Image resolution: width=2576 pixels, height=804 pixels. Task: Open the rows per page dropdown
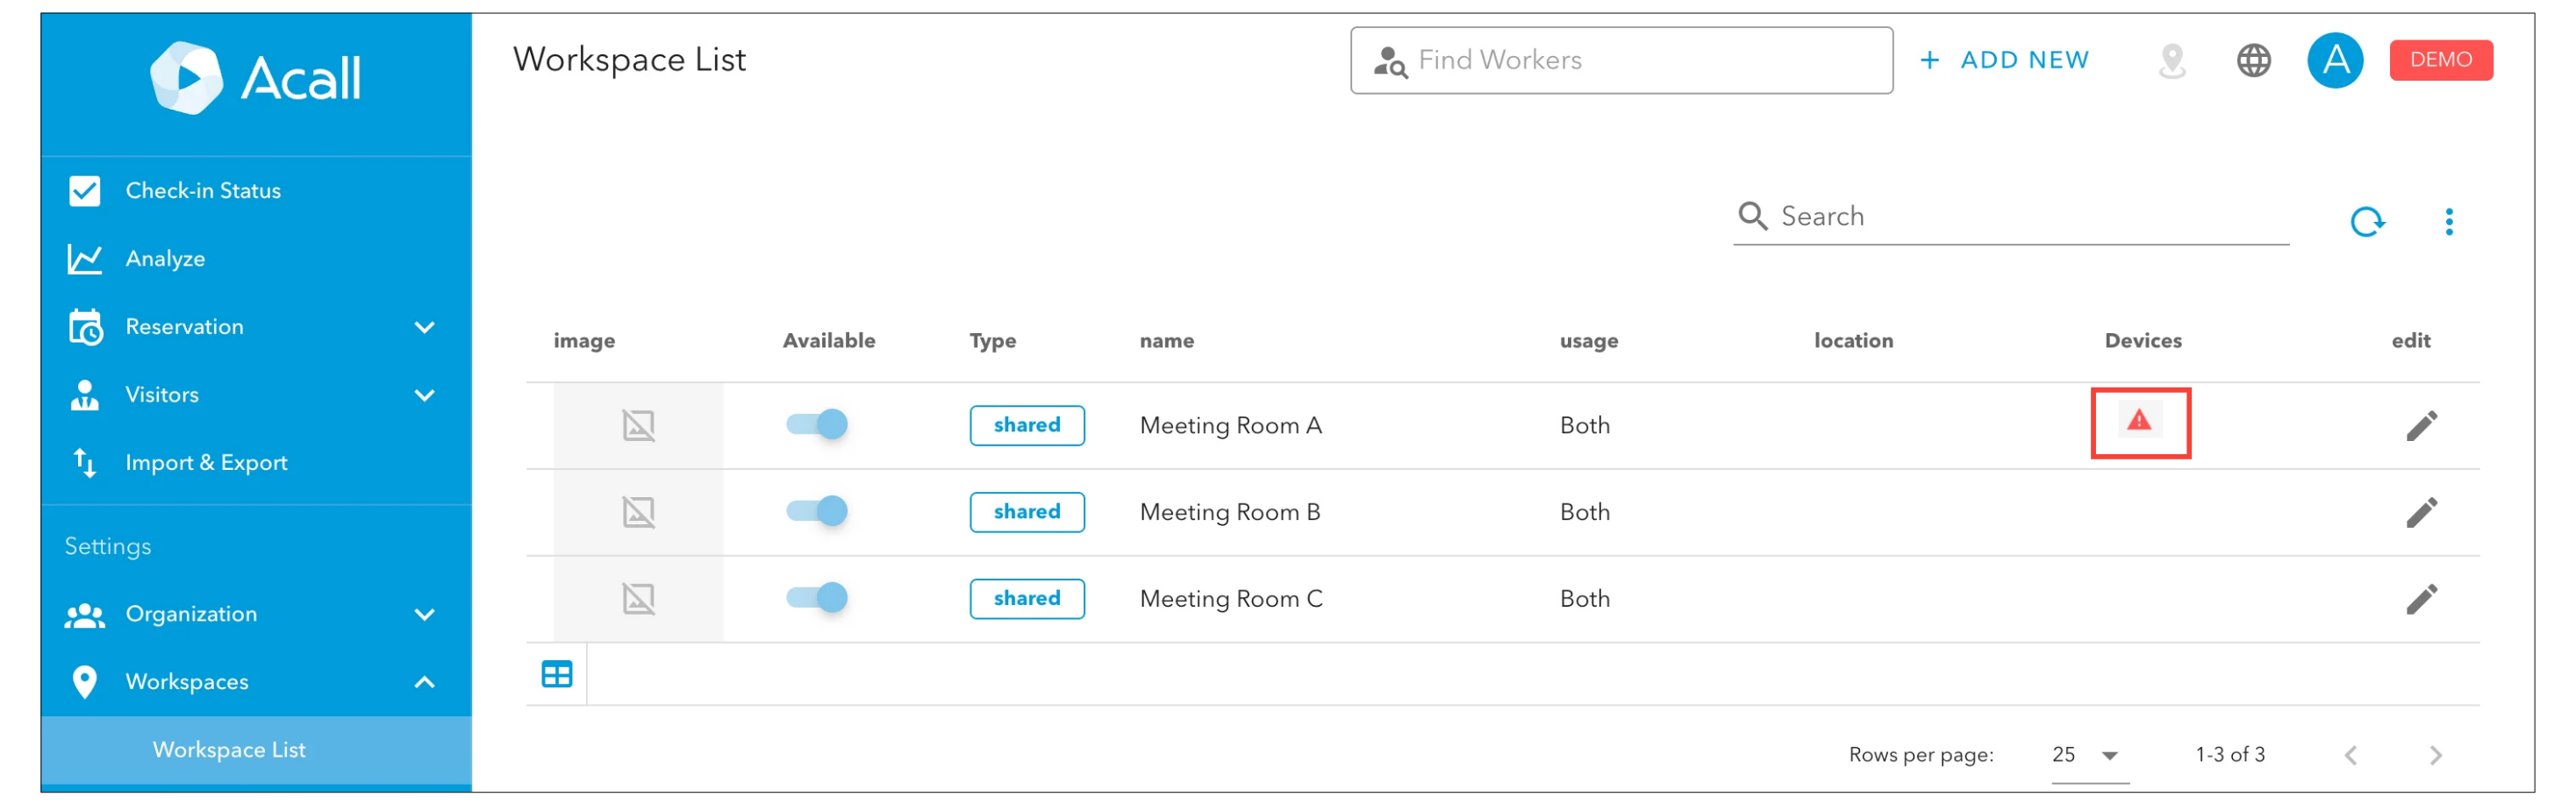coord(2088,755)
